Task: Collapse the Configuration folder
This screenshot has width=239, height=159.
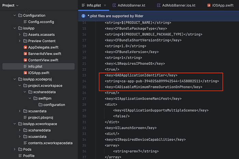Action: 15,15
